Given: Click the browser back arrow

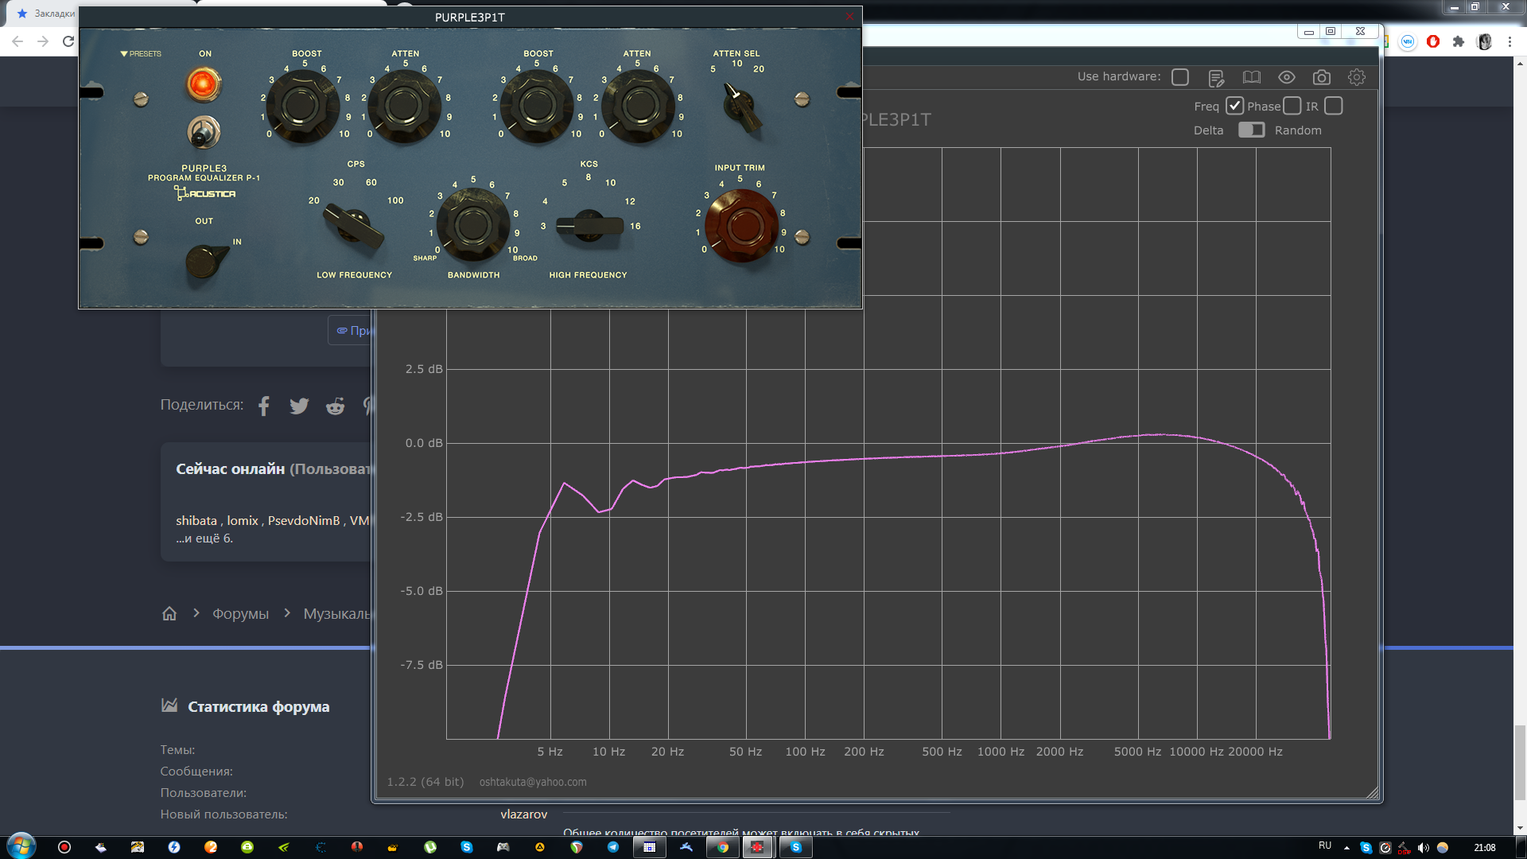Looking at the screenshot, I should click(x=17, y=41).
